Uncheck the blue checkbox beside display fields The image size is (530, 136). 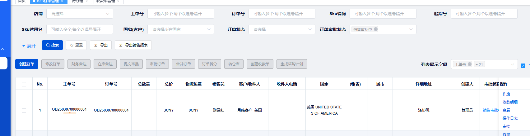click(523, 65)
